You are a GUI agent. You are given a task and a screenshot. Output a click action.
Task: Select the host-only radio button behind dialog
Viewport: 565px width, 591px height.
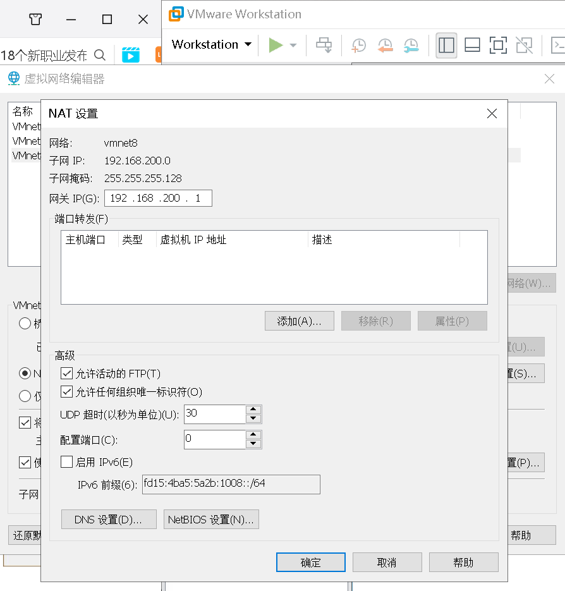25,396
